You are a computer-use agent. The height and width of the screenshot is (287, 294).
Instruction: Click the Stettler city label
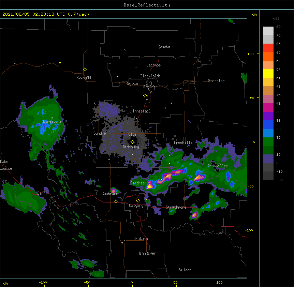(216, 81)
